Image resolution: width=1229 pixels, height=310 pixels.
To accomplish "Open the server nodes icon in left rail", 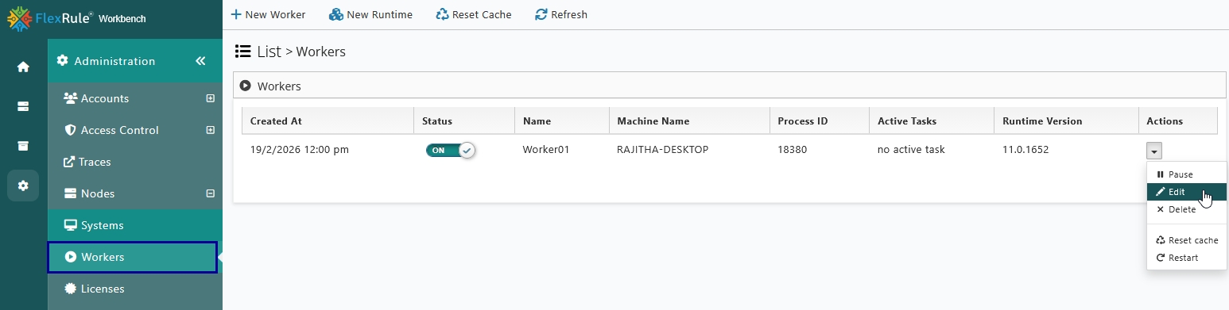I will click(23, 106).
